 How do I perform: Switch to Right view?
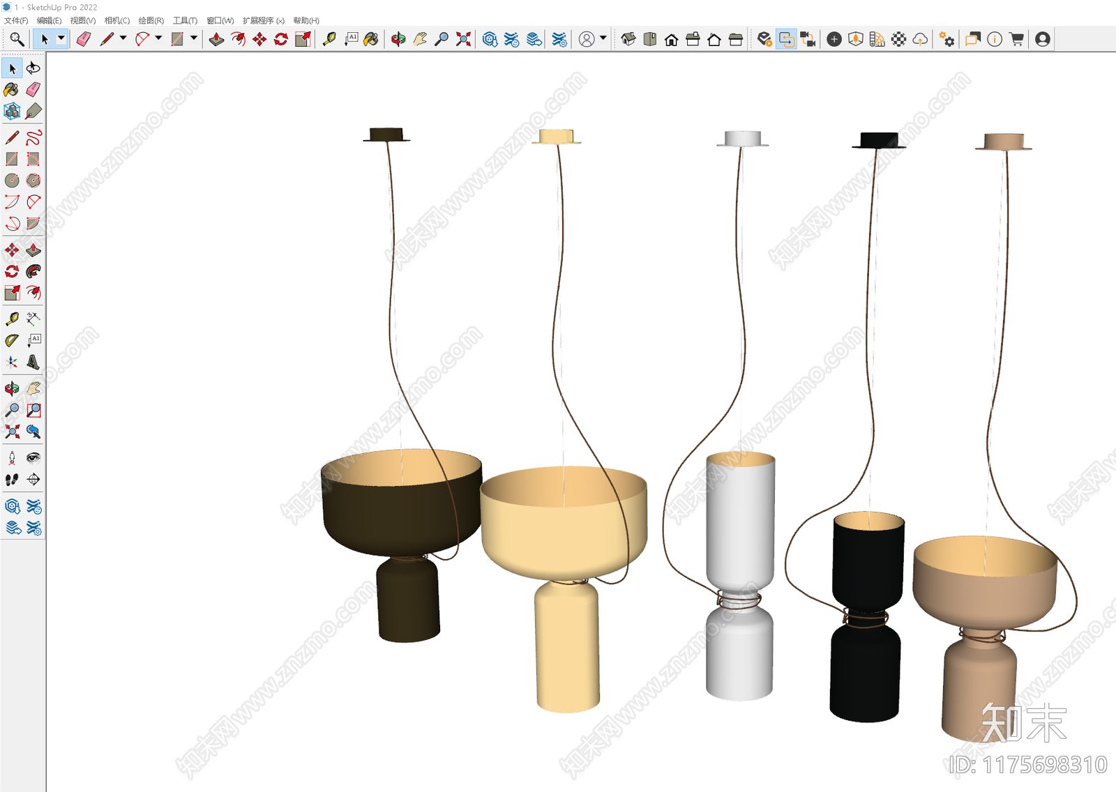click(693, 39)
